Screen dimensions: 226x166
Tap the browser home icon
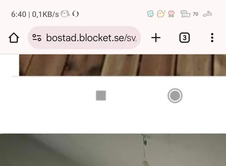point(14,38)
